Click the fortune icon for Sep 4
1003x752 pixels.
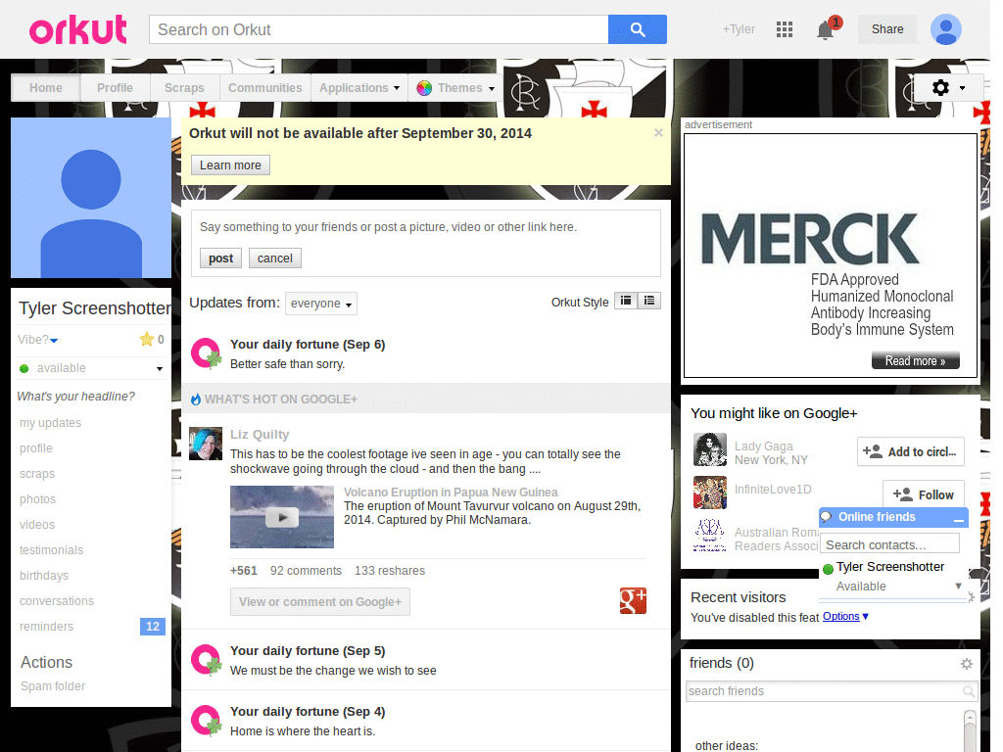tap(206, 721)
